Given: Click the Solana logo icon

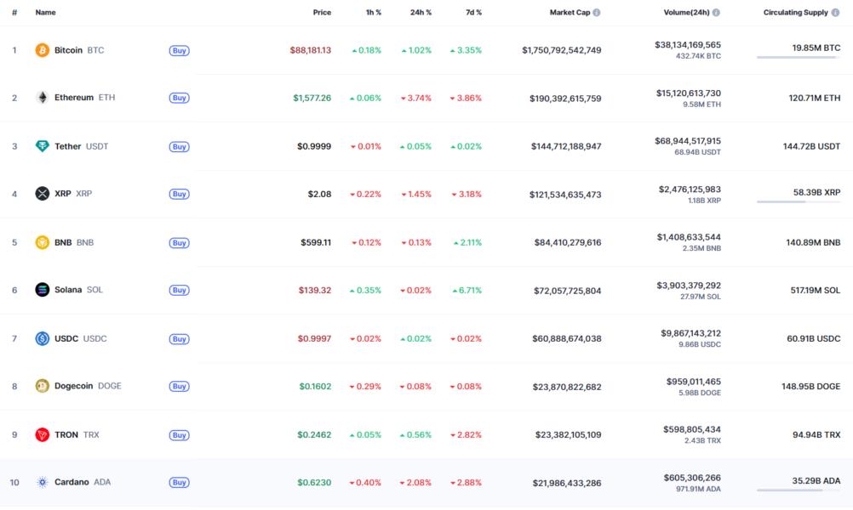Looking at the screenshot, I should pyautogui.click(x=42, y=290).
